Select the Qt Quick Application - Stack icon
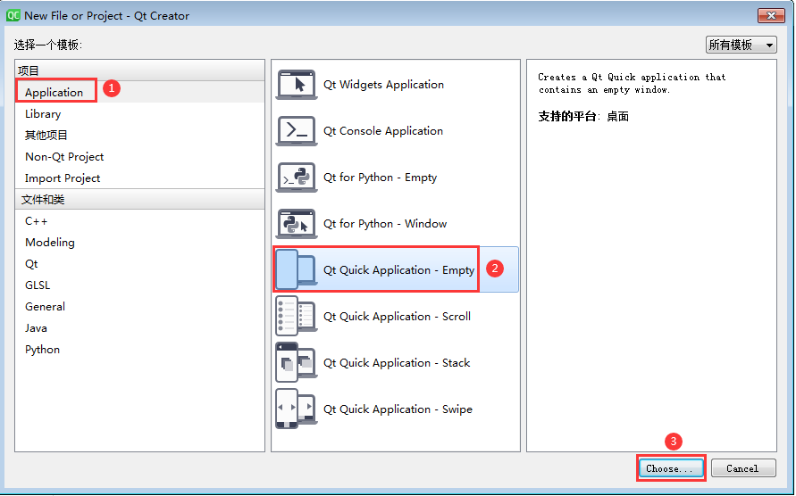 pos(297,362)
